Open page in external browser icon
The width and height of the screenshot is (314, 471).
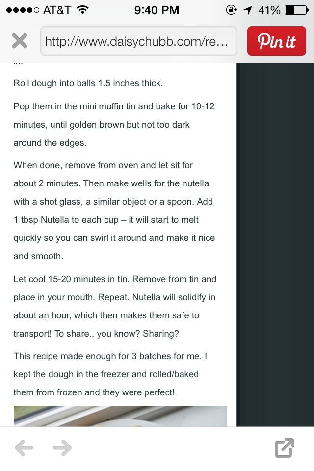tap(285, 448)
